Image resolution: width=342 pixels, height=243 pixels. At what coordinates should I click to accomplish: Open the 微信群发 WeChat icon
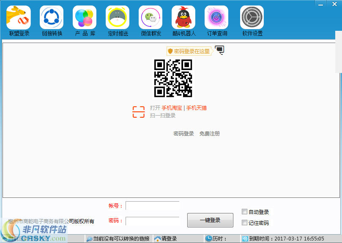150,17
